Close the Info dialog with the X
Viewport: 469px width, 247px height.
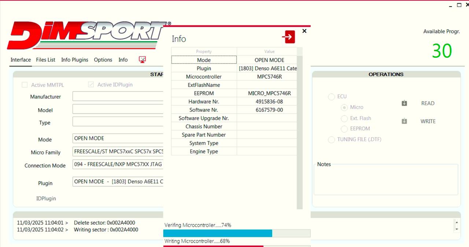[304, 31]
